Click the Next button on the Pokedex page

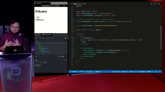point(38,17)
